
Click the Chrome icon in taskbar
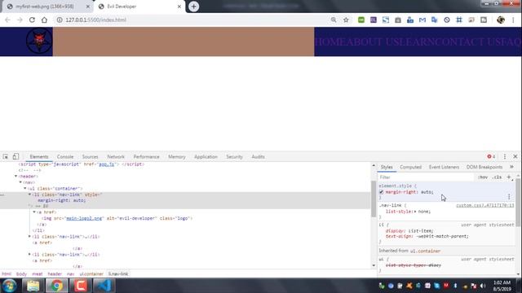coord(56,286)
